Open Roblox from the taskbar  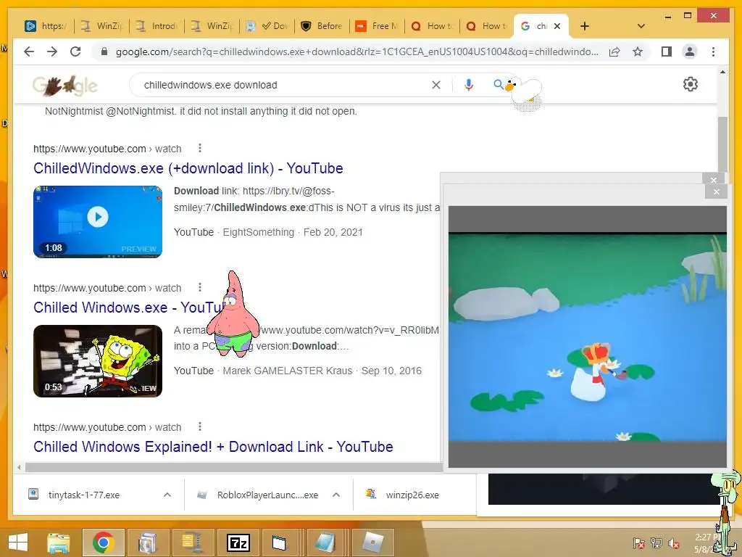(372, 542)
